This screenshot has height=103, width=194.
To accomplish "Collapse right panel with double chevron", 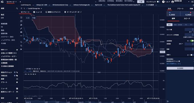I will click(x=167, y=101).
